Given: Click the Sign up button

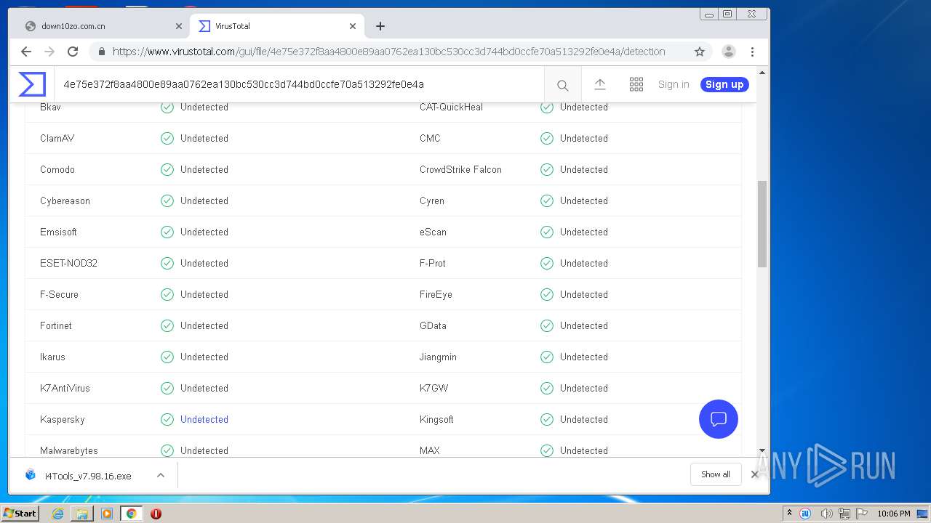Looking at the screenshot, I should 724,84.
